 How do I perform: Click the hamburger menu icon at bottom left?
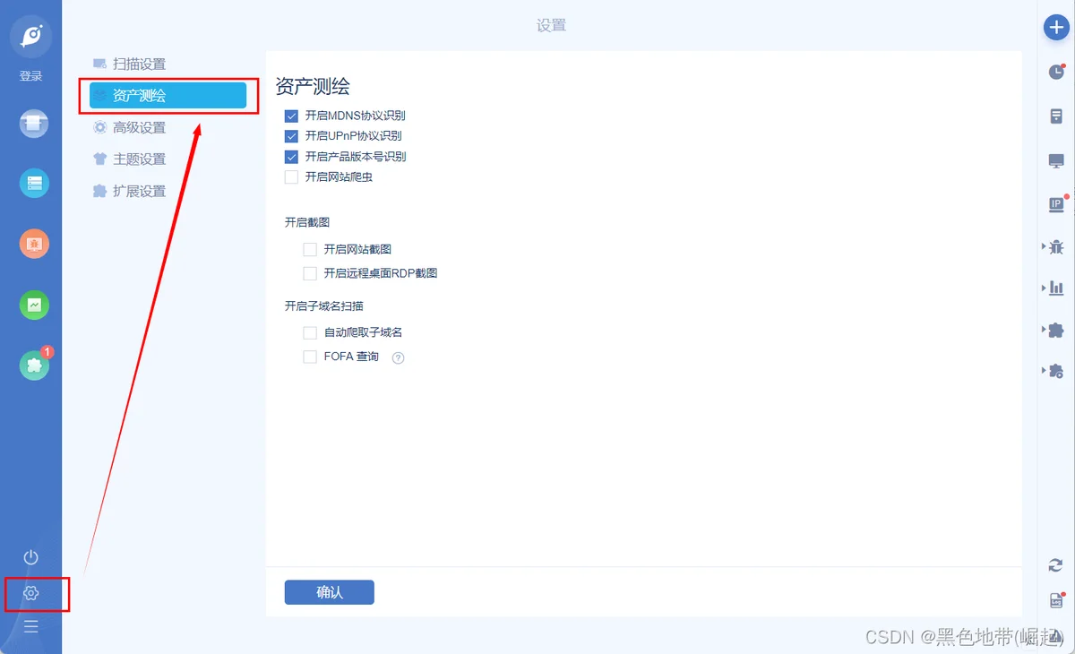31,626
